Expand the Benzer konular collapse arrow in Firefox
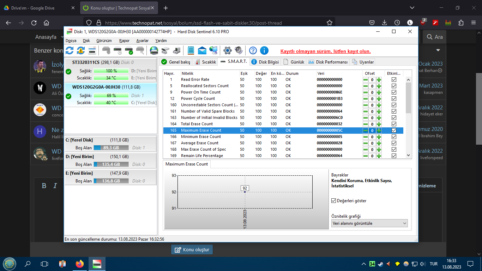482x271 pixels. pyautogui.click(x=438, y=50)
